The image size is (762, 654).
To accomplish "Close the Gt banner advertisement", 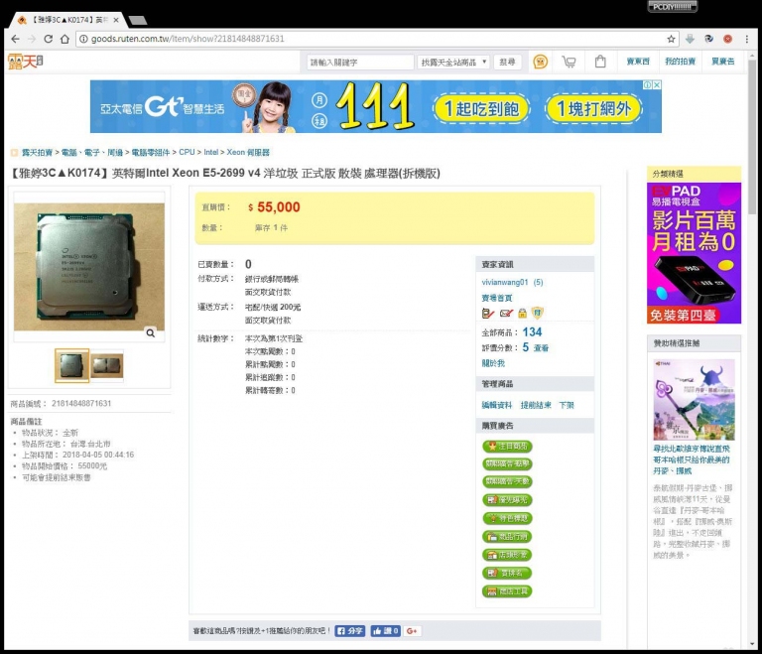I will 657,84.
